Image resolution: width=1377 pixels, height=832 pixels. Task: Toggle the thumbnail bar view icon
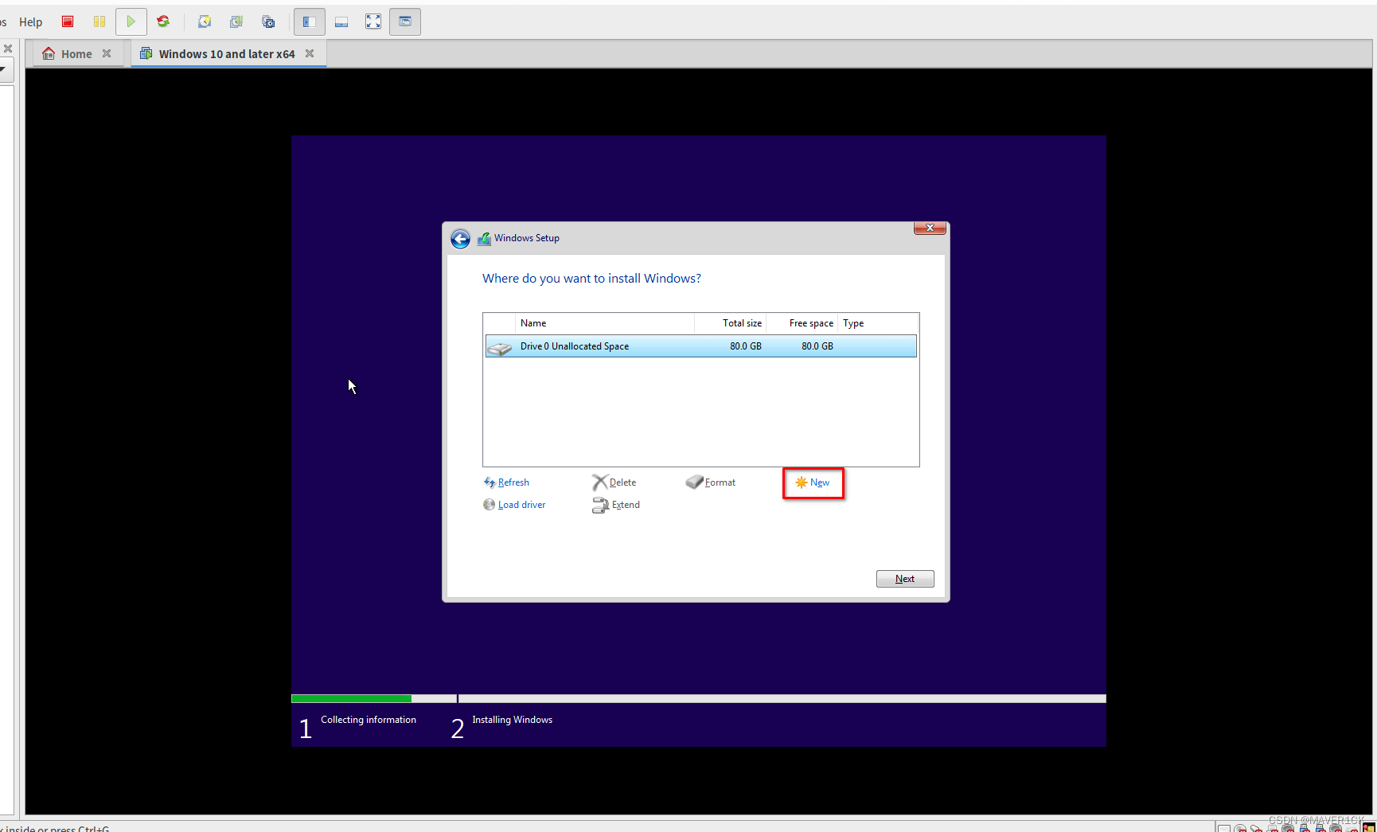[341, 21]
